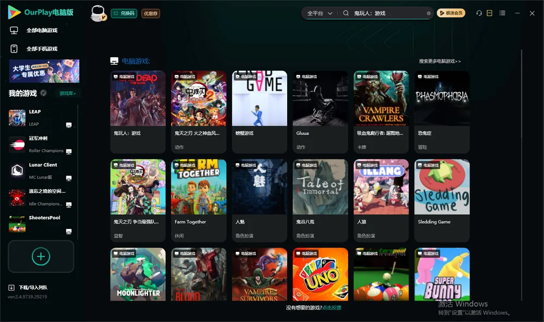Click the download icon next to 下载/导入列队

(x=11, y=288)
